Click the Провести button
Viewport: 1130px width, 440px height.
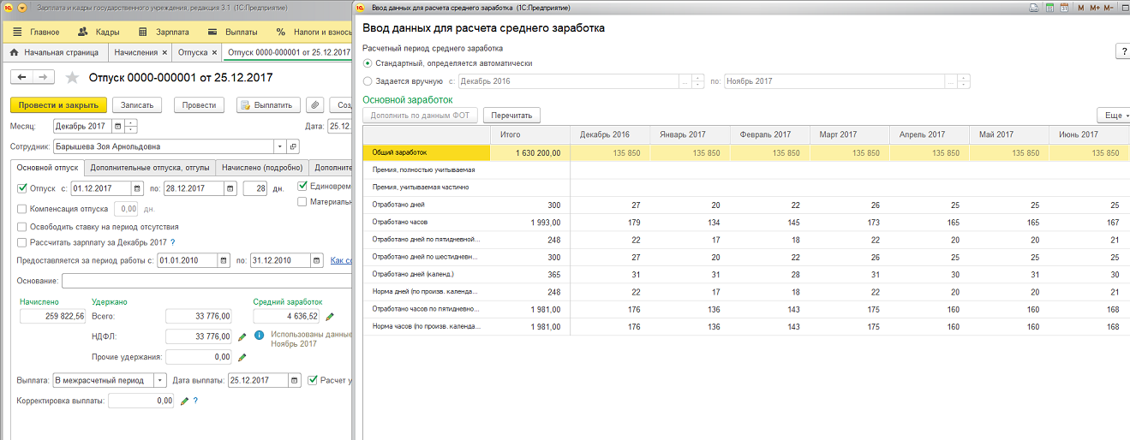point(199,104)
